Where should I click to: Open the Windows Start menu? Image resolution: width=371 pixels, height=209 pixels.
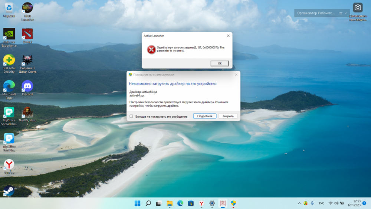point(138,203)
